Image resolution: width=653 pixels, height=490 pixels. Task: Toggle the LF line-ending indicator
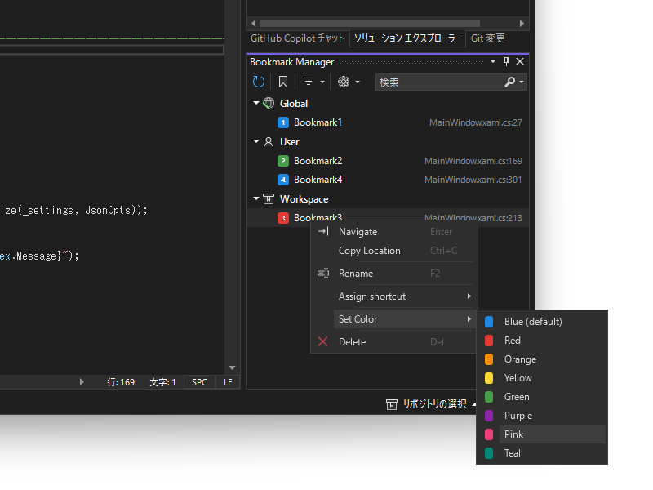(x=227, y=381)
